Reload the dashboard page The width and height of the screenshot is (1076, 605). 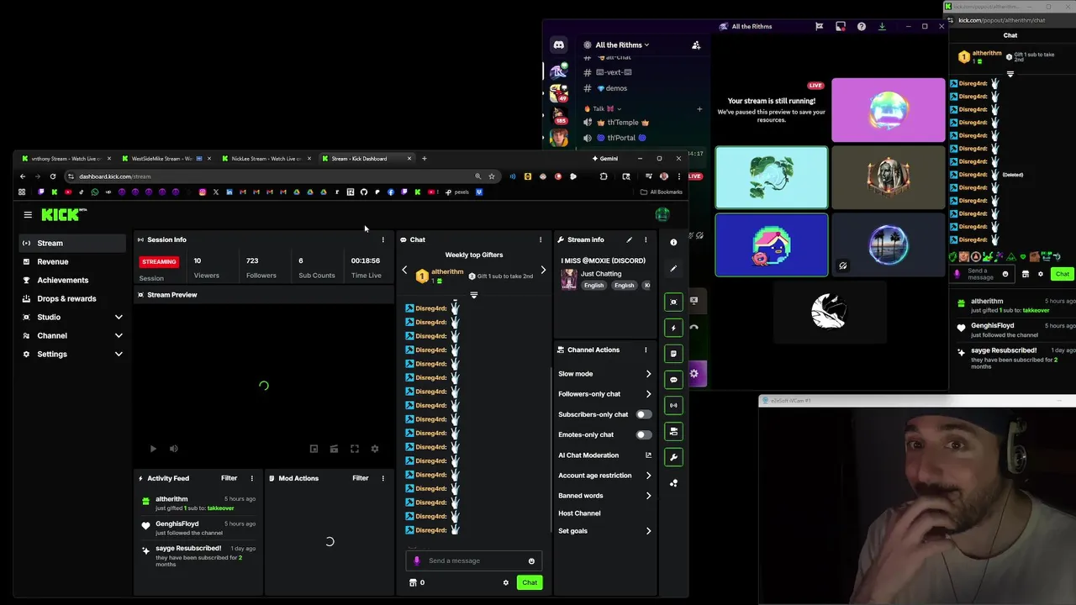coord(53,176)
